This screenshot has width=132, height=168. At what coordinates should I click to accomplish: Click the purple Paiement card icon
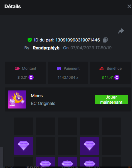coord(59,69)
